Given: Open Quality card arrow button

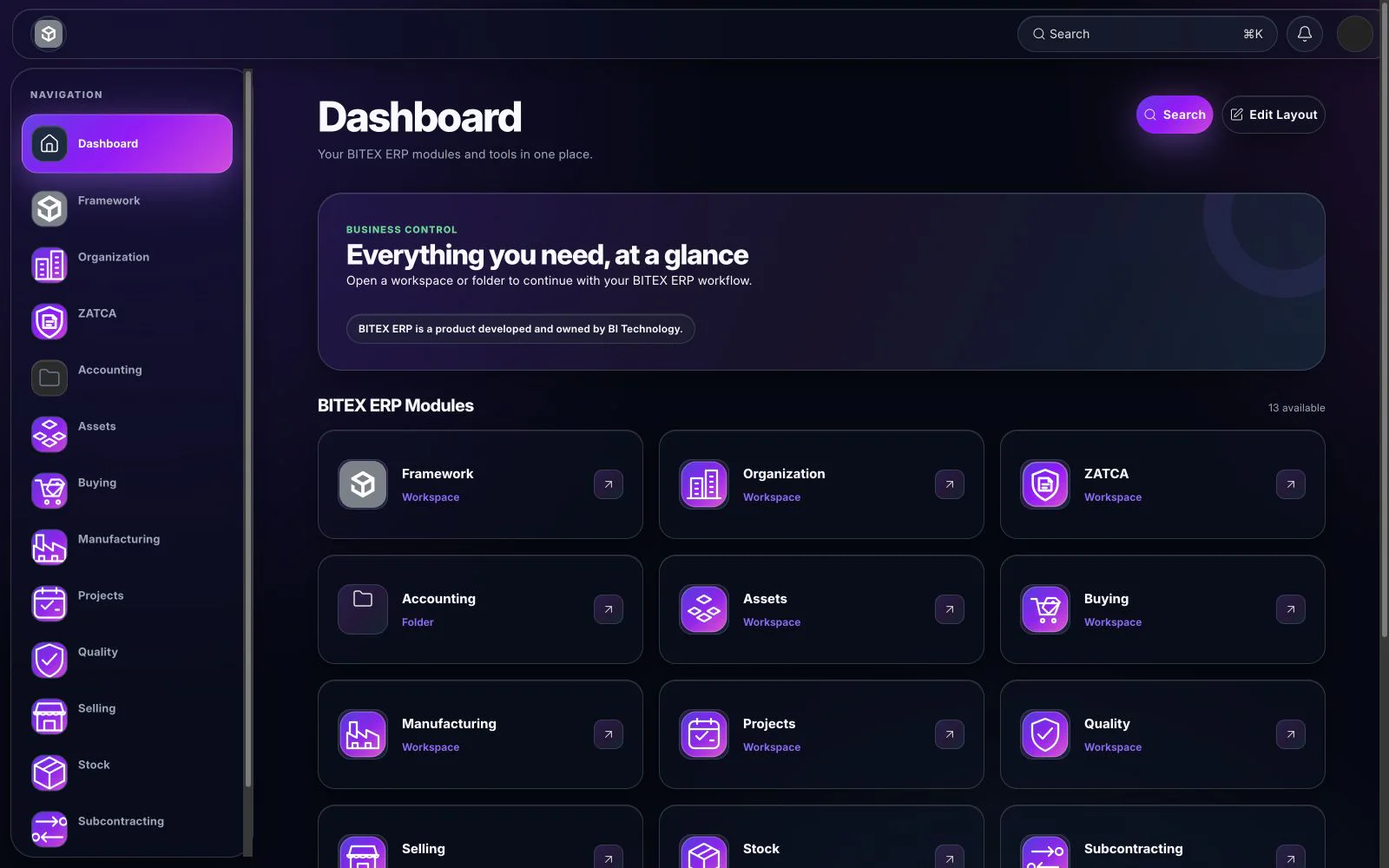Looking at the screenshot, I should (x=1291, y=734).
